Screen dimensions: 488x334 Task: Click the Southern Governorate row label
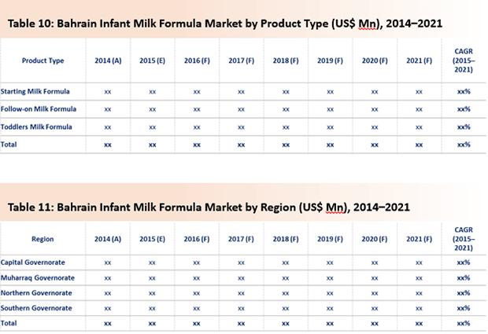tap(36, 308)
